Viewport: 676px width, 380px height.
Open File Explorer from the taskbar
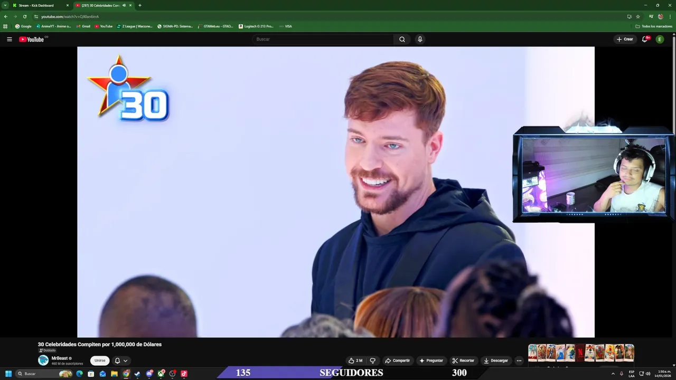click(x=114, y=374)
